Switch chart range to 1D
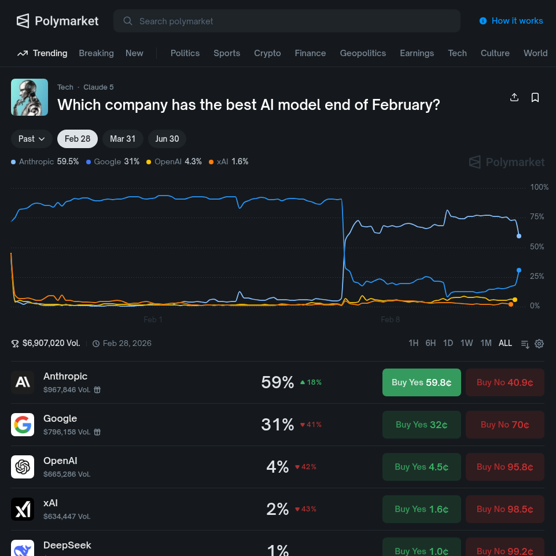This screenshot has height=556, width=556. [448, 343]
